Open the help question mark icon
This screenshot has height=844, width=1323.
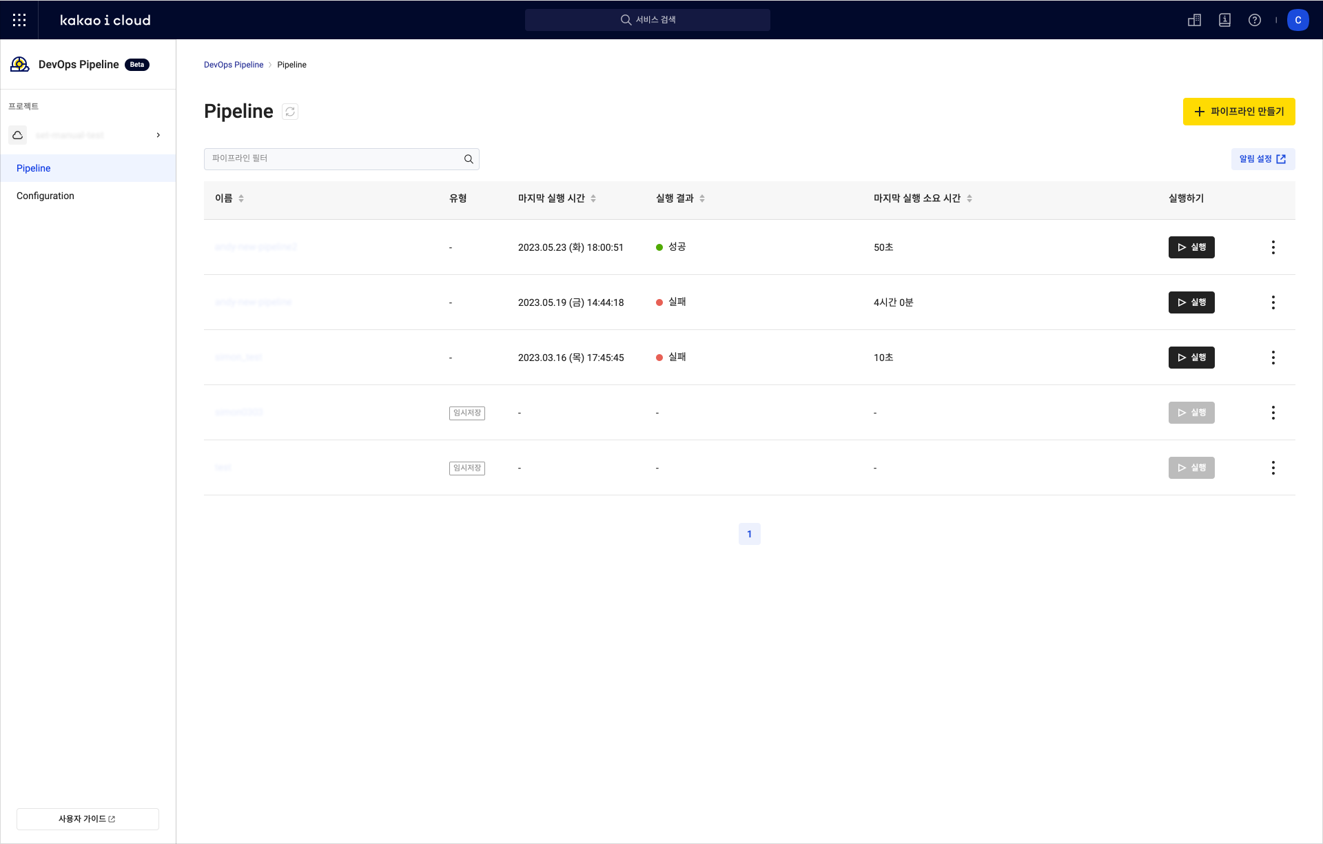(x=1255, y=20)
